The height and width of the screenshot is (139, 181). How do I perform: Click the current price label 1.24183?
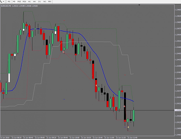coord(178,110)
